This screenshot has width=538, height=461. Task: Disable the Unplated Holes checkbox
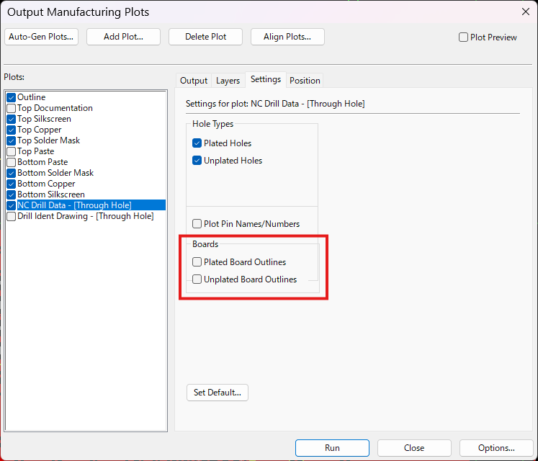197,161
